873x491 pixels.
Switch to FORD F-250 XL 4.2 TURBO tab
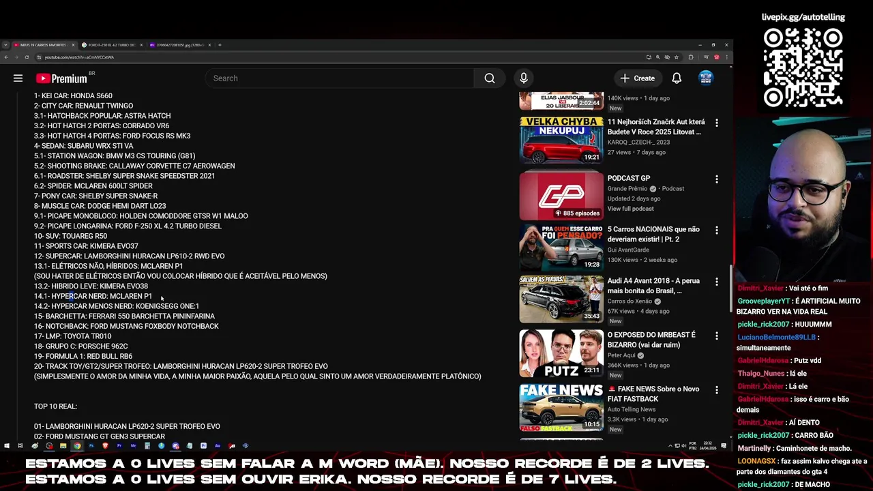tap(112, 45)
